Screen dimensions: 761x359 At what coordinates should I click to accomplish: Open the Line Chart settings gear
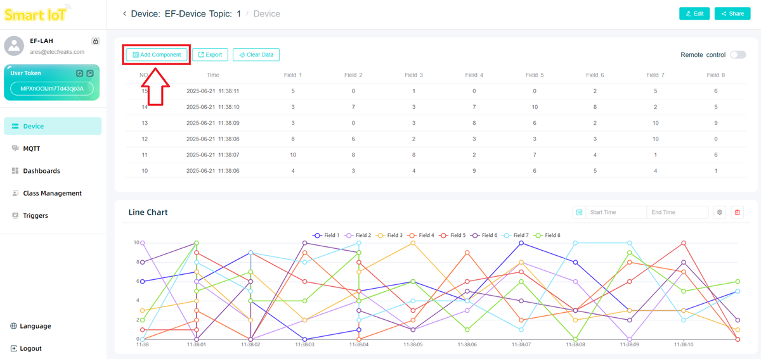coord(720,213)
